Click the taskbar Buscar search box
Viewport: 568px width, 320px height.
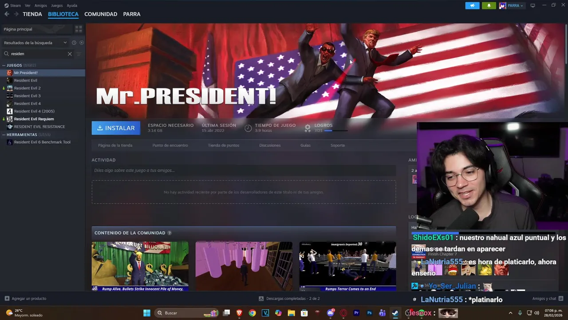tap(186, 313)
